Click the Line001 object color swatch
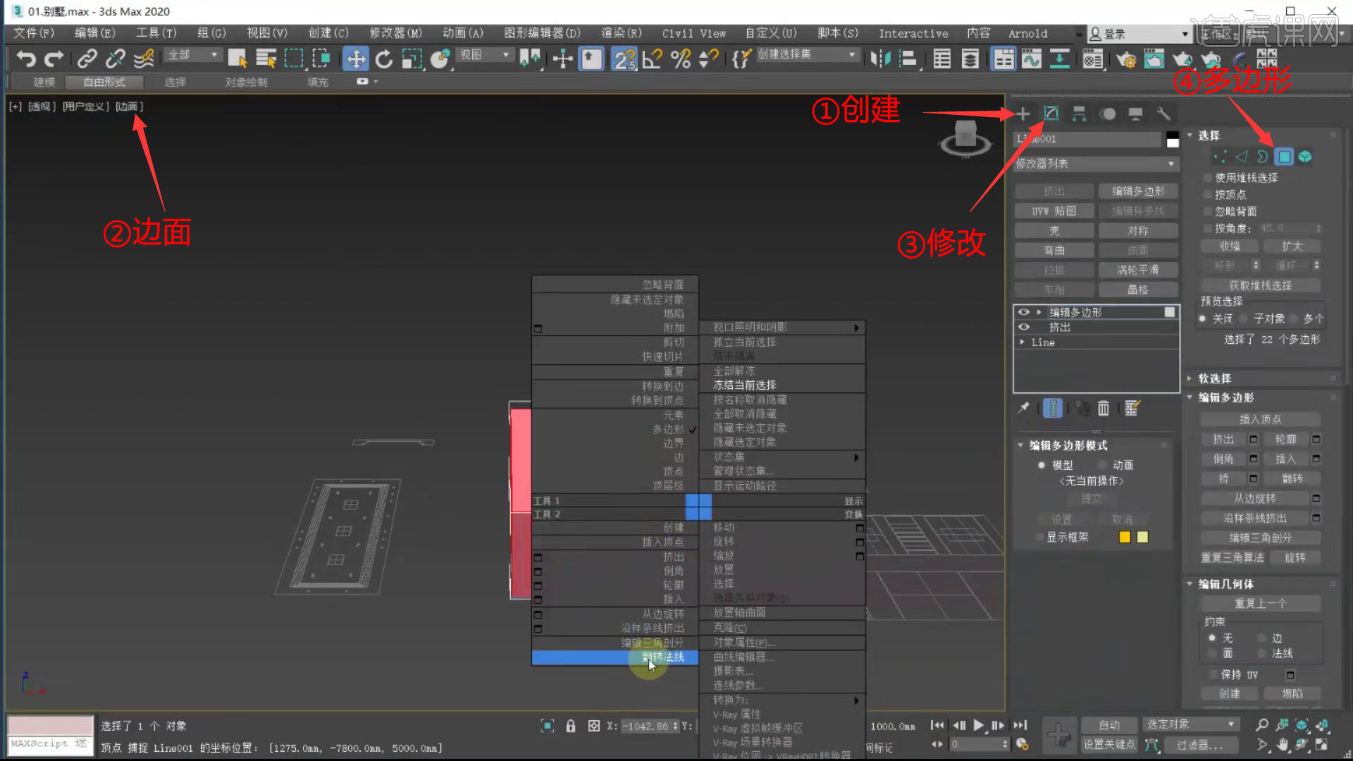Image resolution: width=1353 pixels, height=761 pixels. click(x=1172, y=139)
